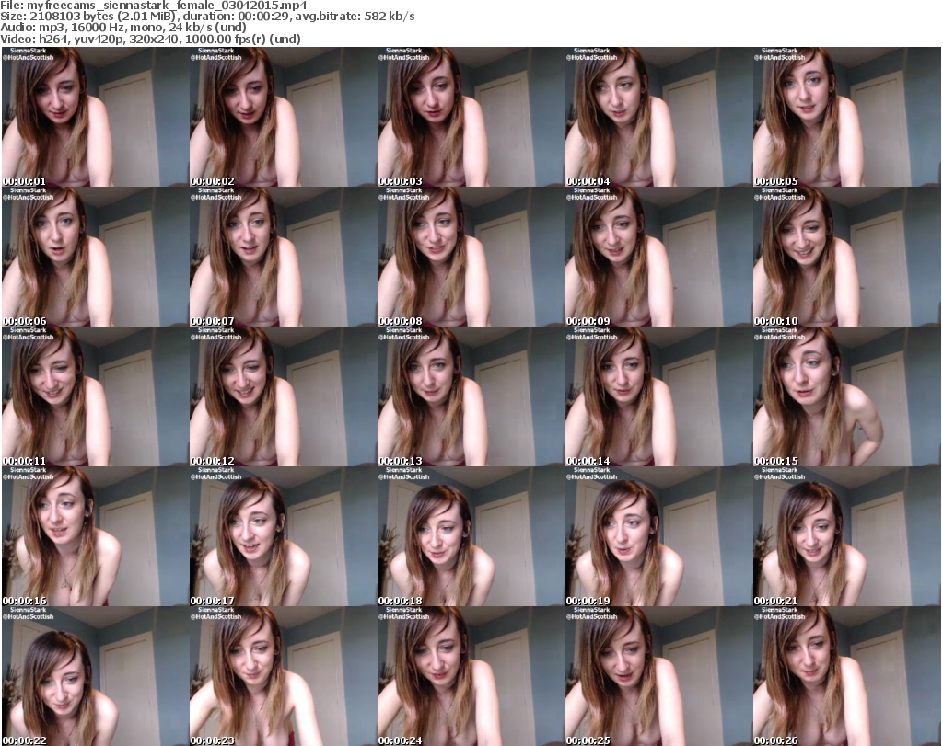Select the thumbnail stamped 00:00:12
The width and height of the screenshot is (943, 746).
coord(284,396)
